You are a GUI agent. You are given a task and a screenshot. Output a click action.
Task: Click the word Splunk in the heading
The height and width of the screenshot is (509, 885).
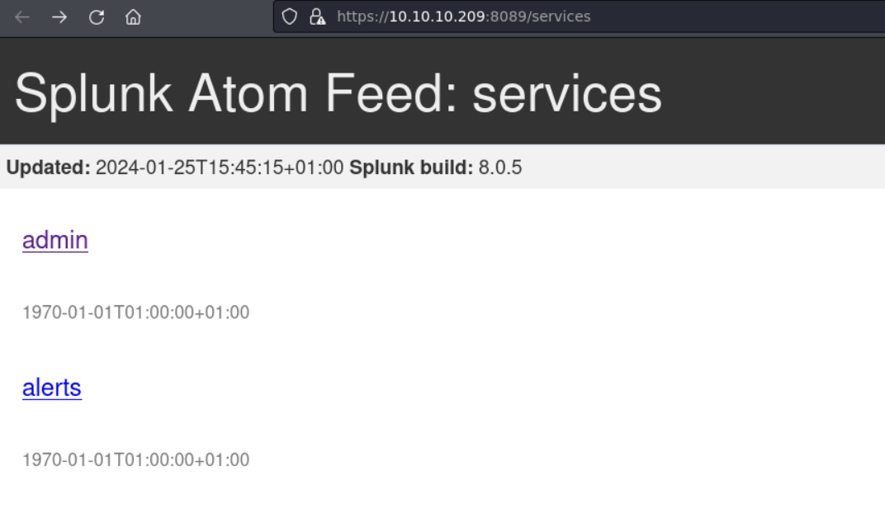click(x=93, y=94)
